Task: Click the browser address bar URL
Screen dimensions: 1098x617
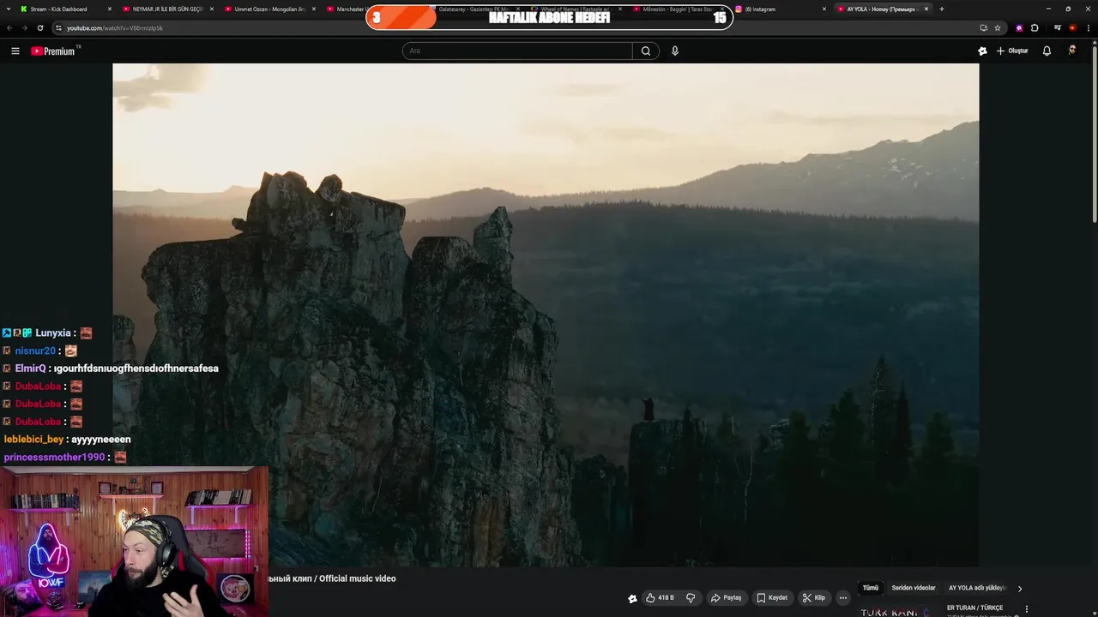Action: [x=115, y=27]
